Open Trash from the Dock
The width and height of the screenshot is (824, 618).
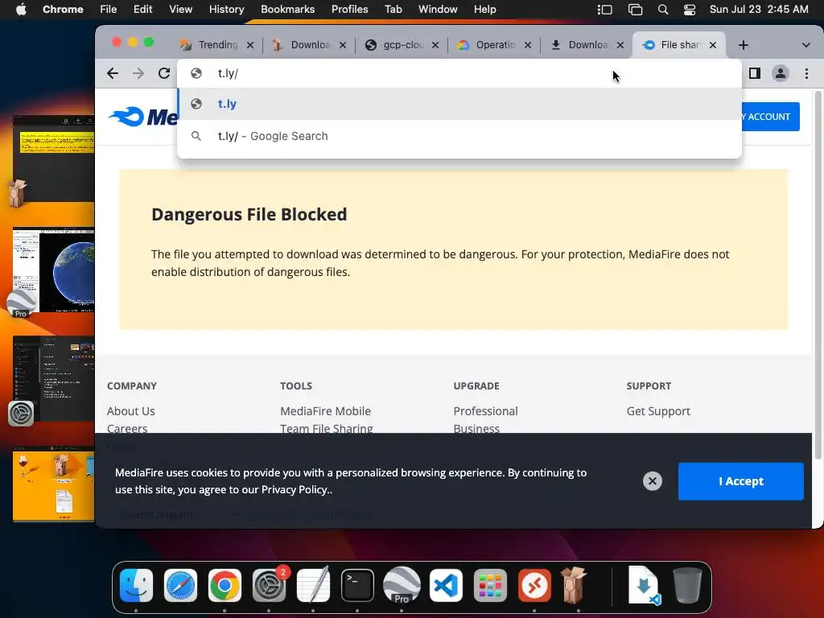[687, 586]
